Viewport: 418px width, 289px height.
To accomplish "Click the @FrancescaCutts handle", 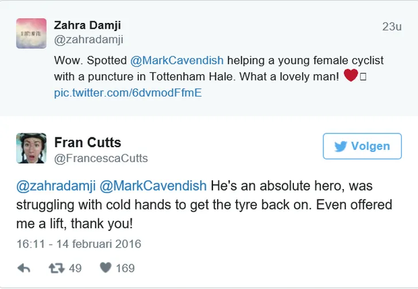I will [x=101, y=159].
